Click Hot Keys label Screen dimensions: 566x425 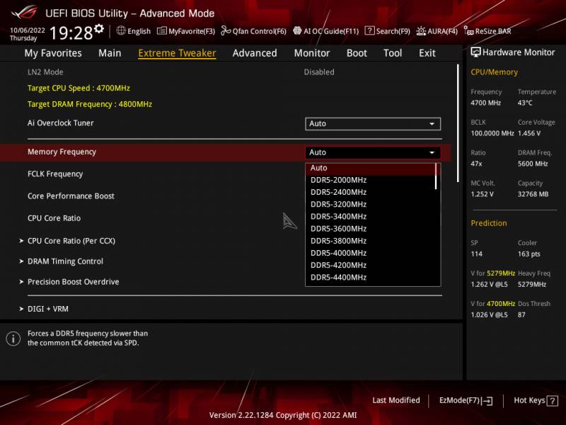(529, 400)
